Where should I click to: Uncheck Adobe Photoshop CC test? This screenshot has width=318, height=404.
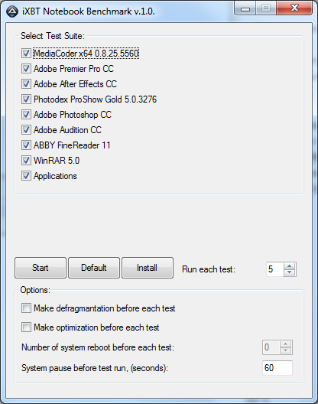(26, 115)
